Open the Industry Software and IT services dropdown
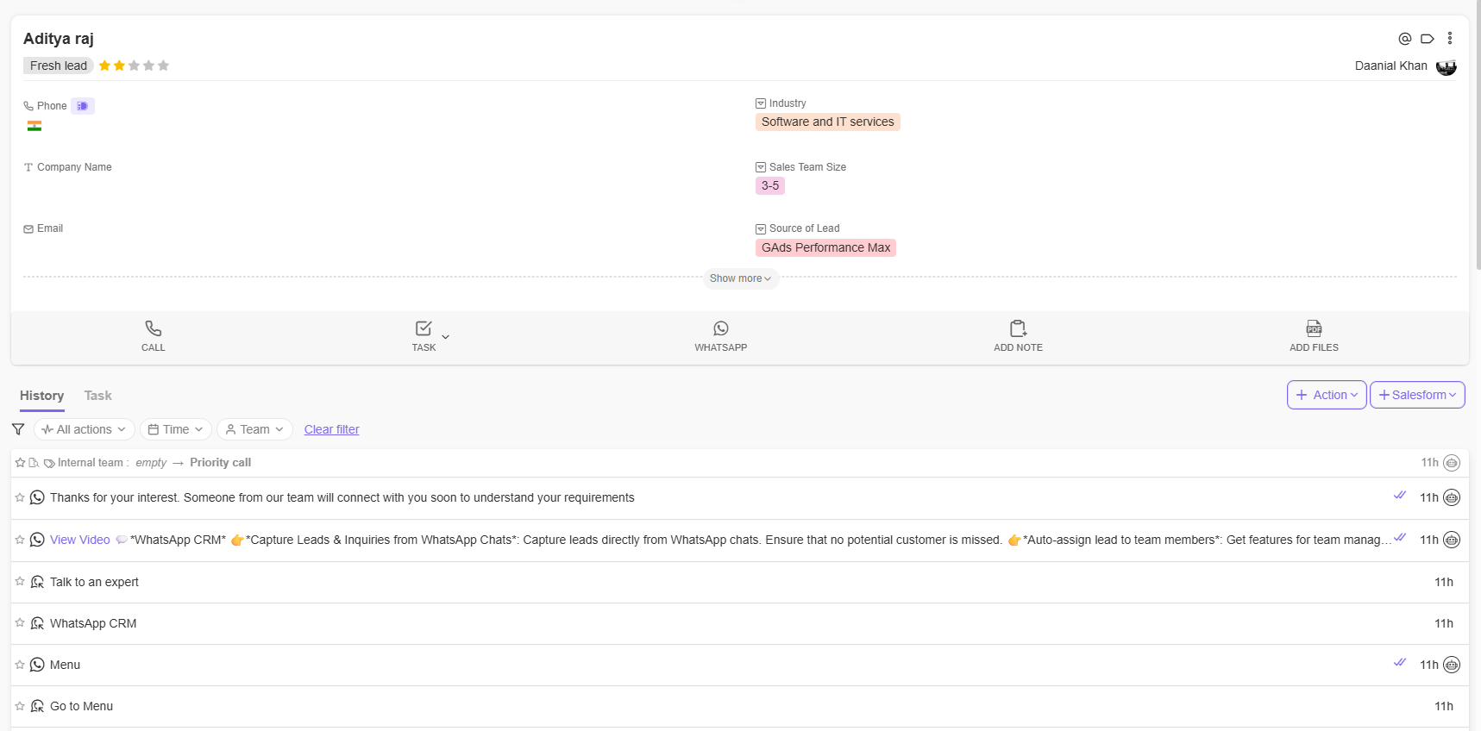The height and width of the screenshot is (731, 1481). pos(828,122)
